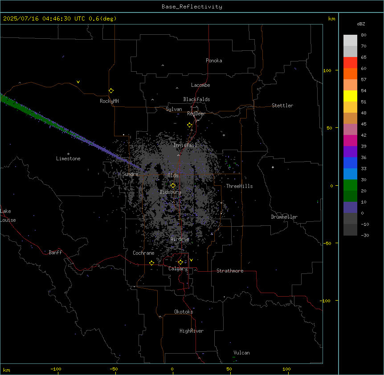384x375 pixels.
Task: Click the Drumheller label
Action: [284, 217]
